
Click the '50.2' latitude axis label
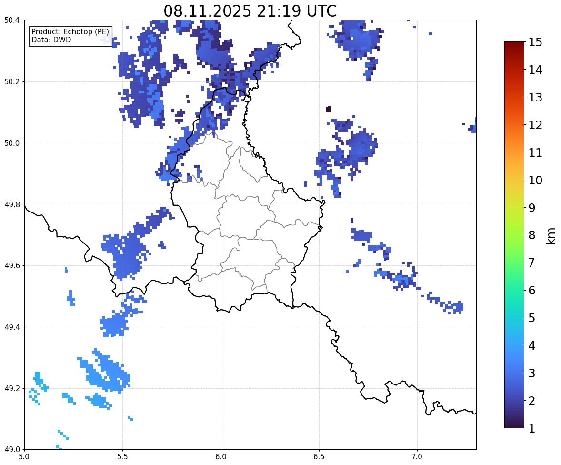pyautogui.click(x=12, y=81)
